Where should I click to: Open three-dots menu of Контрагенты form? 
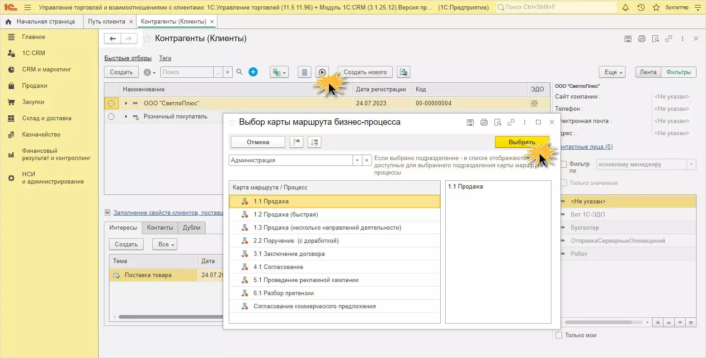682,39
